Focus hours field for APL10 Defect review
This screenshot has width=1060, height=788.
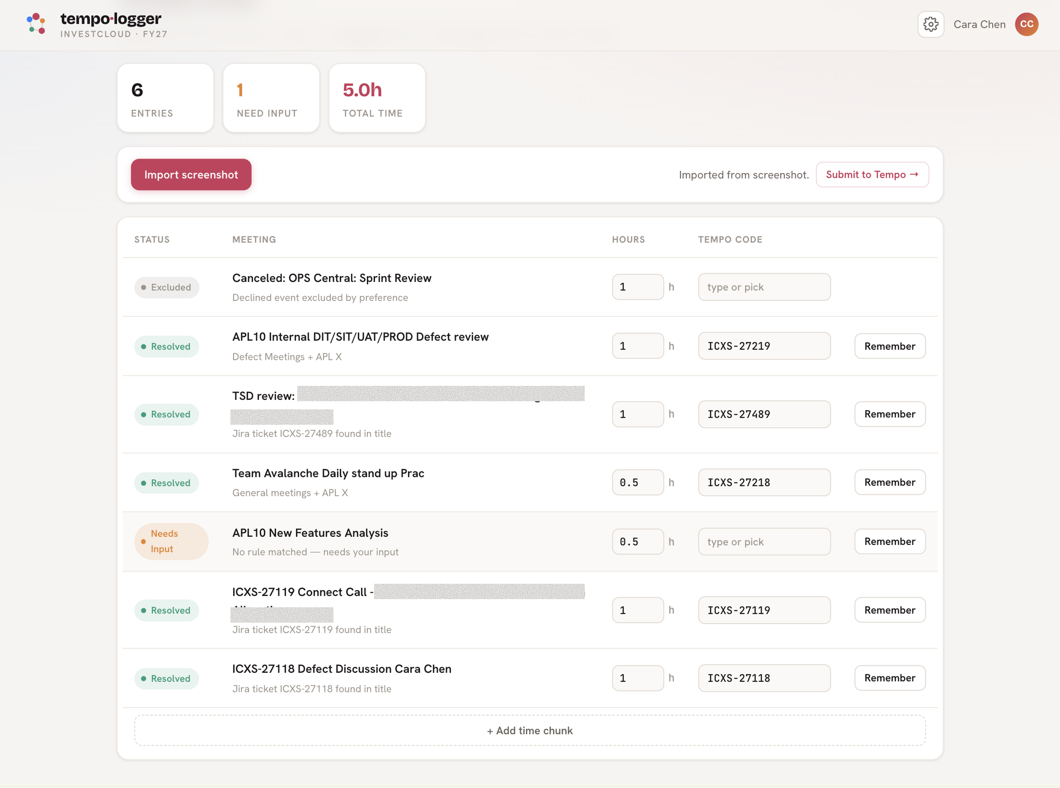638,346
